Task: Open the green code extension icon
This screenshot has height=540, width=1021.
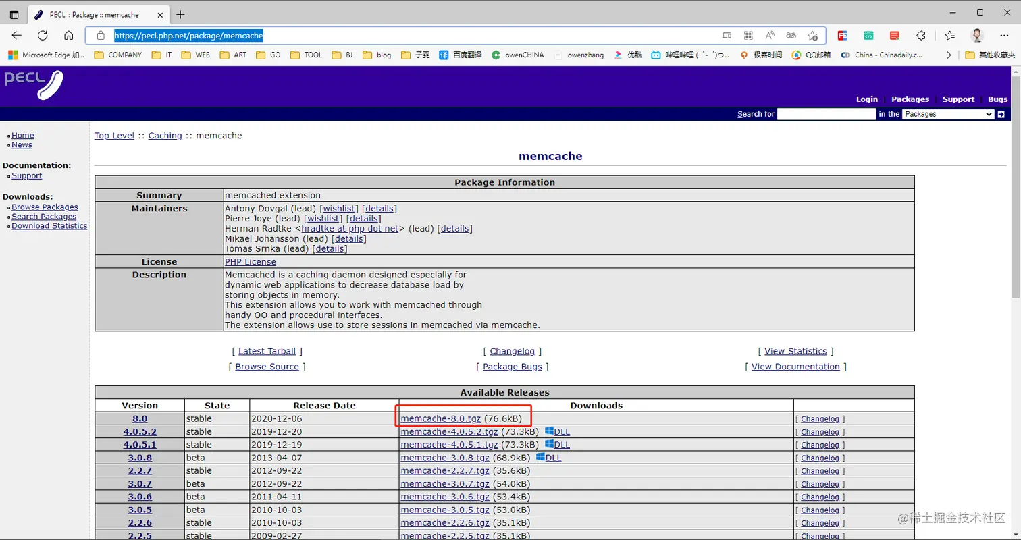Action: [x=868, y=36]
